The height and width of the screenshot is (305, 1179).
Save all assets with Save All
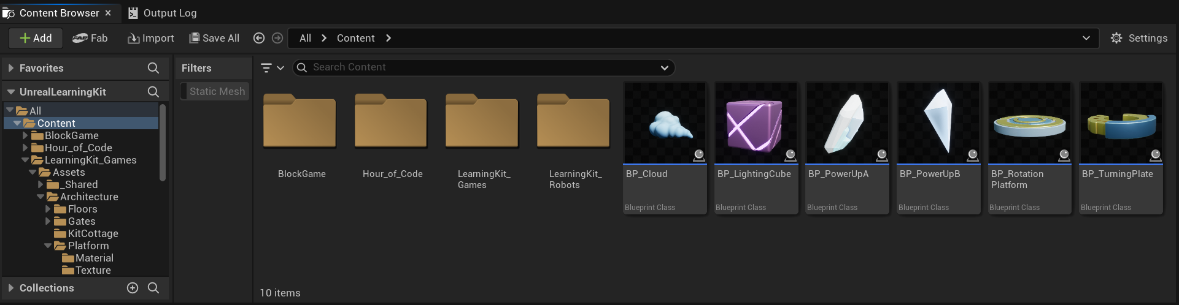pyautogui.click(x=214, y=38)
